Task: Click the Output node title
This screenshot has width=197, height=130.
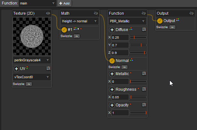Action: coord(163,13)
